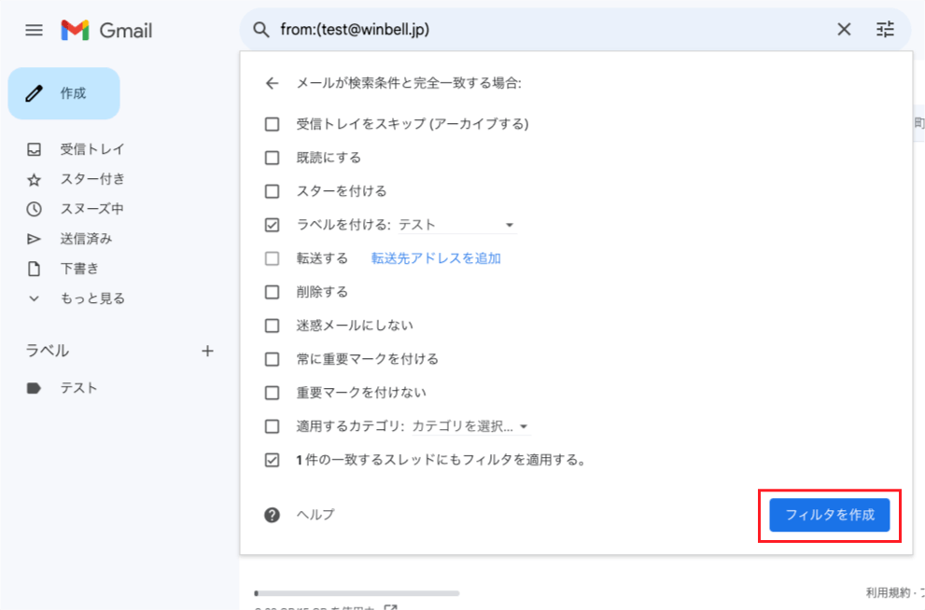The width and height of the screenshot is (925, 610).
Task: Click the フィルタを作成 button
Action: click(830, 515)
